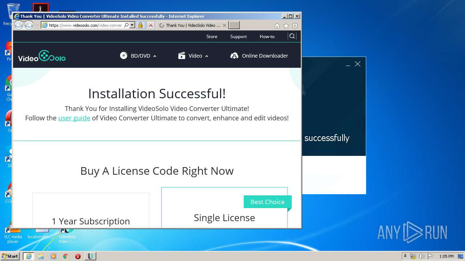Image resolution: width=465 pixels, height=261 pixels.
Task: Show hidden system tray icons
Action: click(405, 256)
